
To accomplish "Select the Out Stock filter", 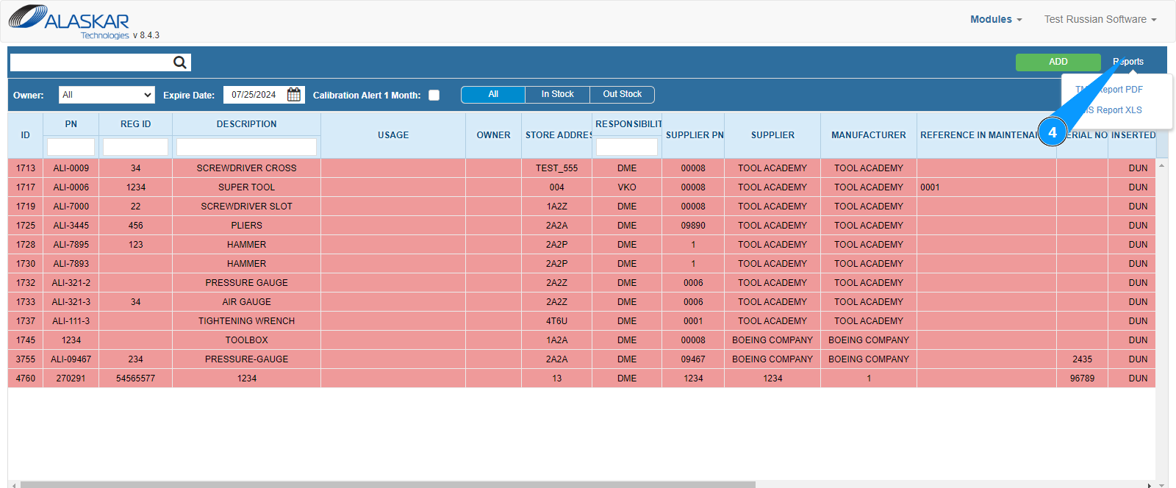I will coord(622,94).
